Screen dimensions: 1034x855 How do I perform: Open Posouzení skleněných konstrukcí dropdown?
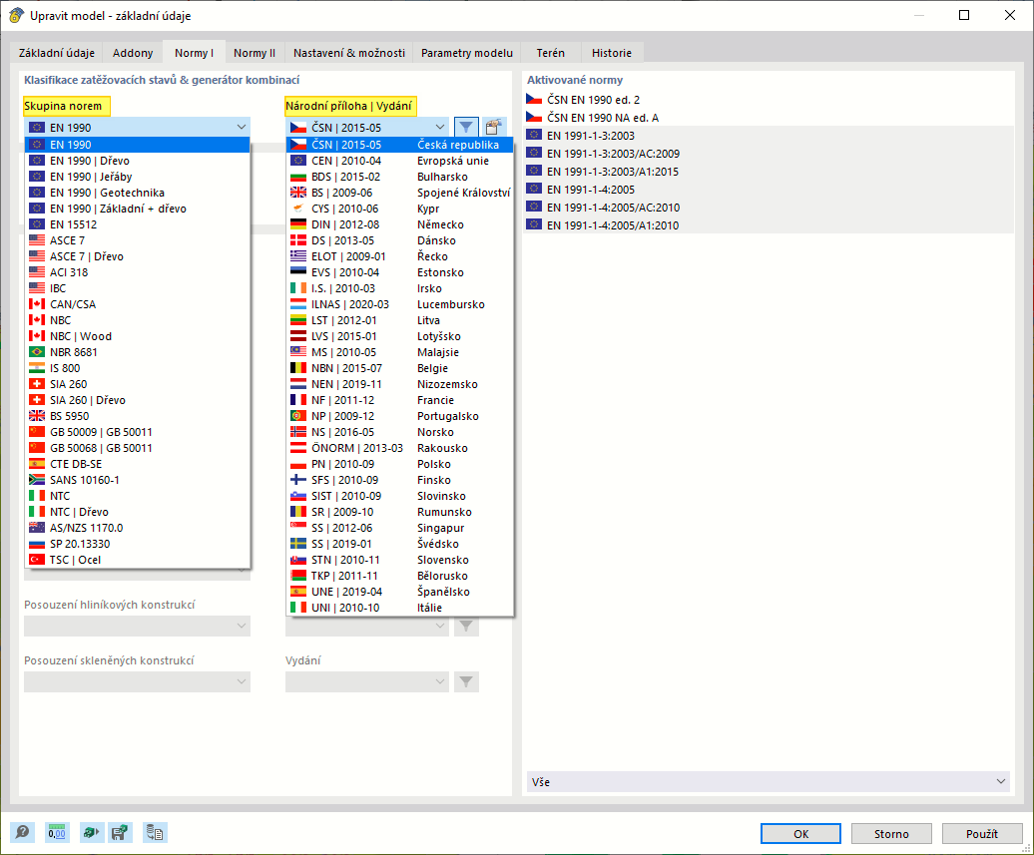click(137, 681)
